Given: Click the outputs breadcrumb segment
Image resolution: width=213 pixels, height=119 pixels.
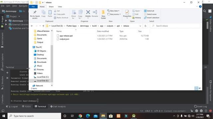Looking at the screenshot, I should (110, 26).
